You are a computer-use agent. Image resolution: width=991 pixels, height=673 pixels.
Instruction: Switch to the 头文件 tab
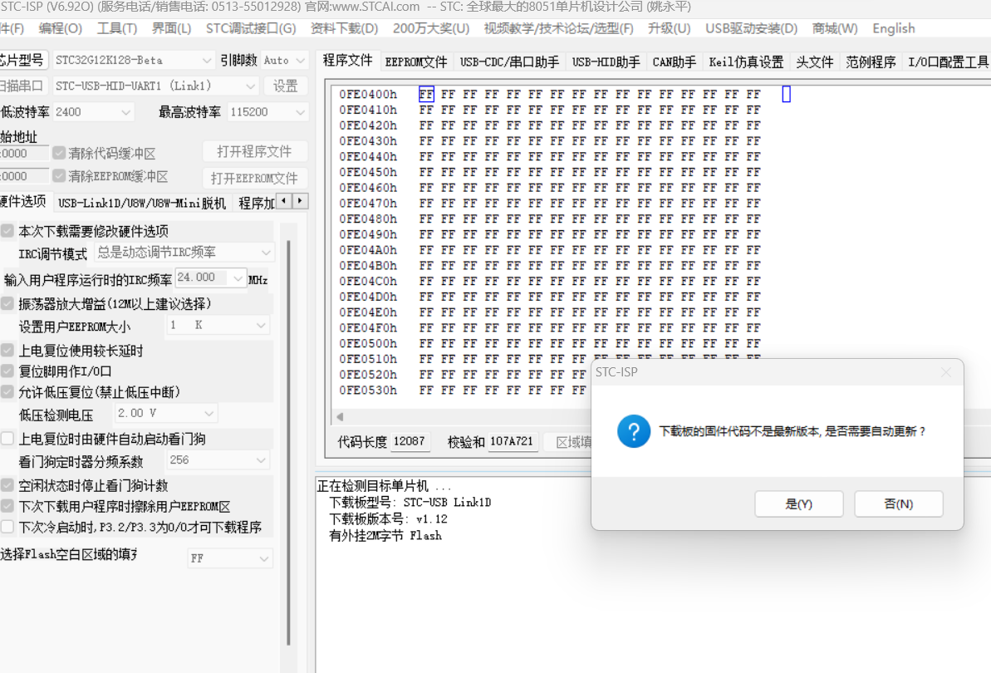click(815, 62)
